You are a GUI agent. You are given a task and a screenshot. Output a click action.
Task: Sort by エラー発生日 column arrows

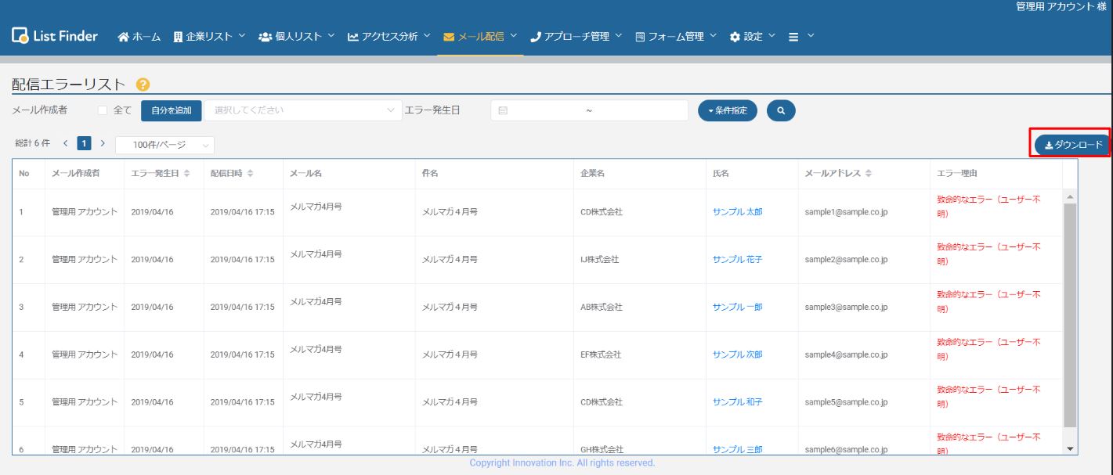click(186, 174)
